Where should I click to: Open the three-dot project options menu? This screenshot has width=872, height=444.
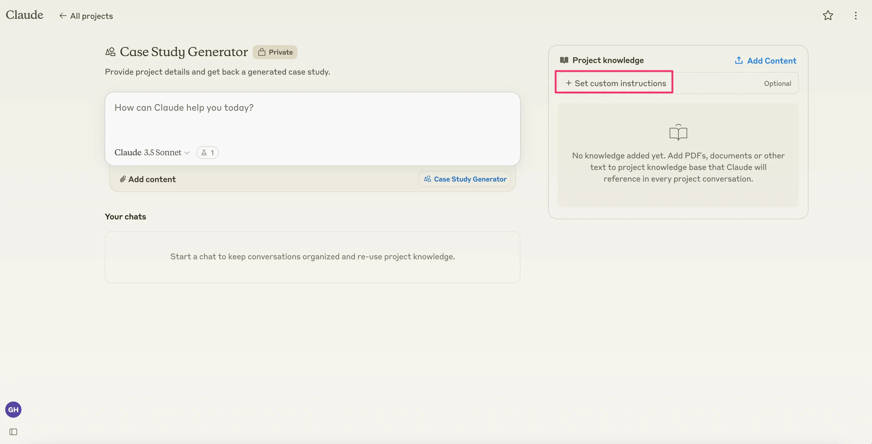[x=856, y=16]
